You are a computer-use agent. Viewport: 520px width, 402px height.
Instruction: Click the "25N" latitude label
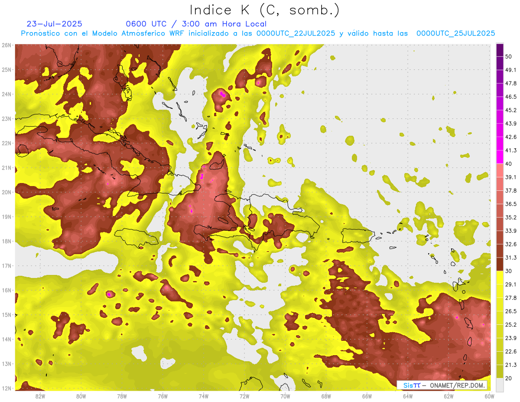point(6,69)
